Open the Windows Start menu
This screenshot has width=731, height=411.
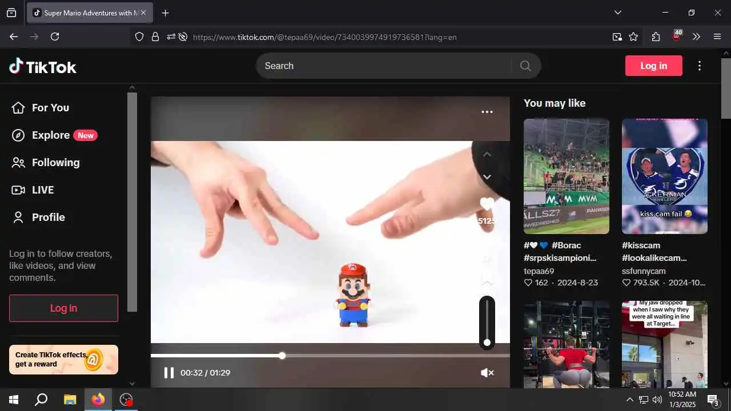(x=14, y=400)
